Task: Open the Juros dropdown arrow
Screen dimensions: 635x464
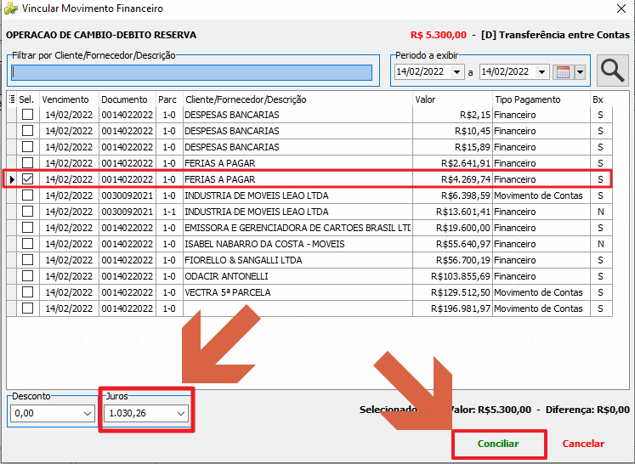Action: point(181,413)
